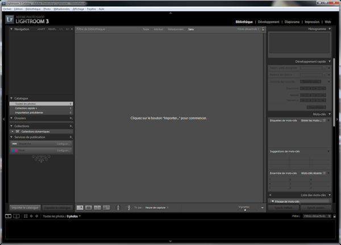Screen dimensions: 341x245
Task: Select the main window display button
Action: coord(9,216)
